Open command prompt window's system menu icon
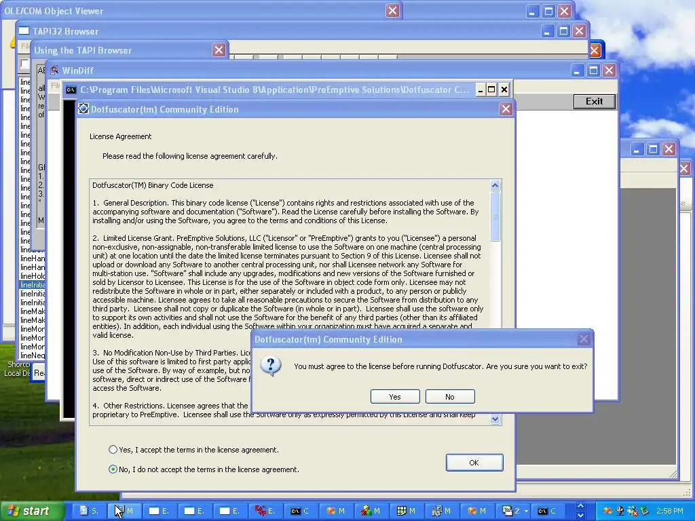The width and height of the screenshot is (695, 521). click(71, 90)
